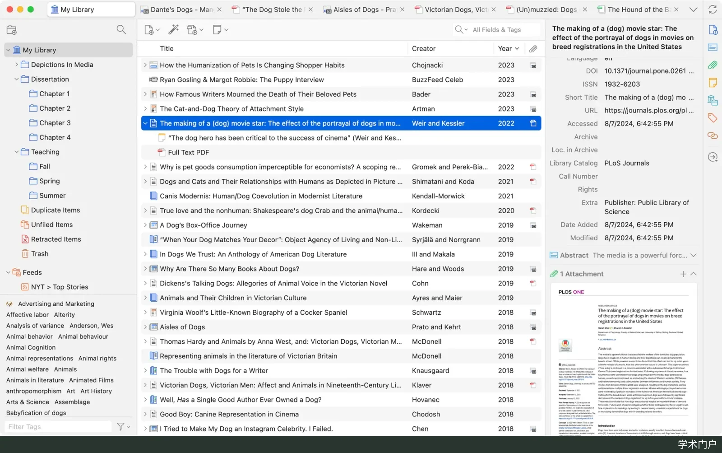Screen dimensions: 722x453
Task: Click the attachment column paperclip header
Action: (533, 49)
